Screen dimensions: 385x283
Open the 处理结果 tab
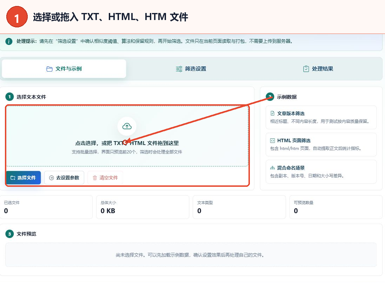click(x=318, y=69)
